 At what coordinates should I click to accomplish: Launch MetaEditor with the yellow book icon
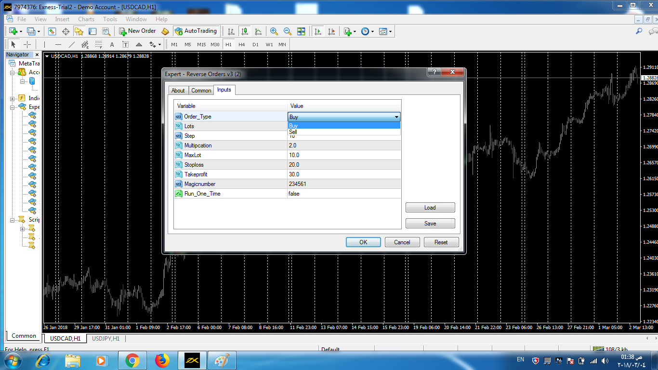165,31
